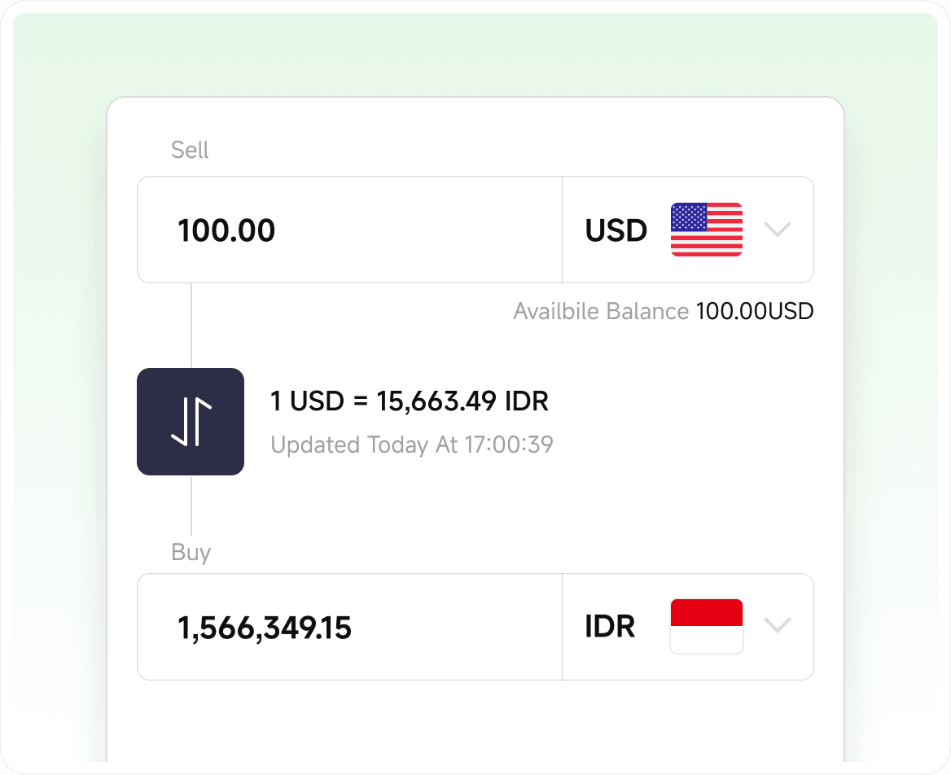Click the Buy amount input showing 1,566,349.15

click(x=350, y=626)
